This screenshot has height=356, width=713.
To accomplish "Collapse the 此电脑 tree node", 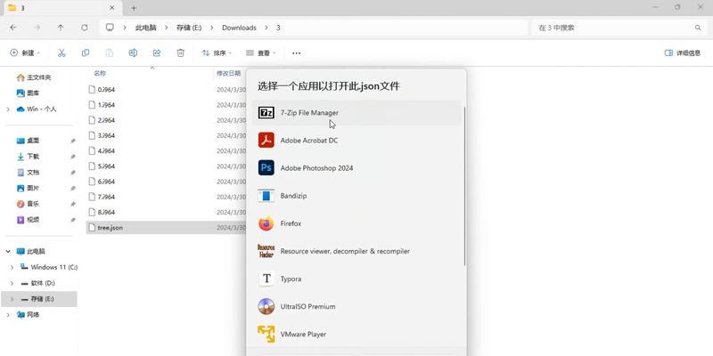I will [8, 251].
